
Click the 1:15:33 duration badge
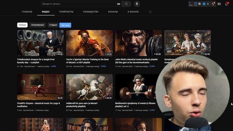(108, 54)
